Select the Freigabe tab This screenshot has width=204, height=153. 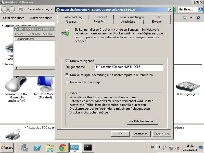tap(99, 21)
